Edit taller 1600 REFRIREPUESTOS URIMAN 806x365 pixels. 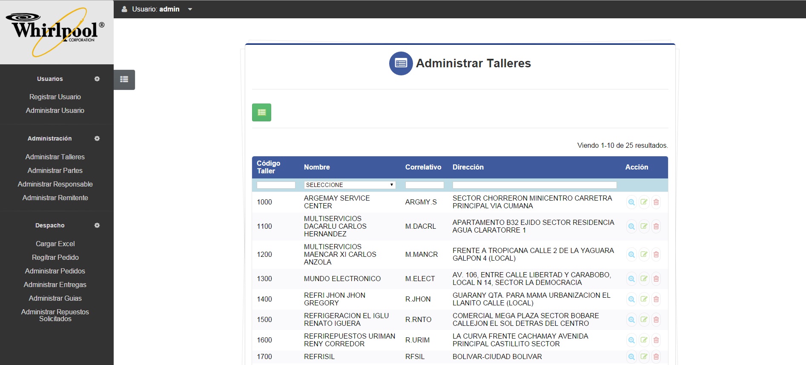644,340
